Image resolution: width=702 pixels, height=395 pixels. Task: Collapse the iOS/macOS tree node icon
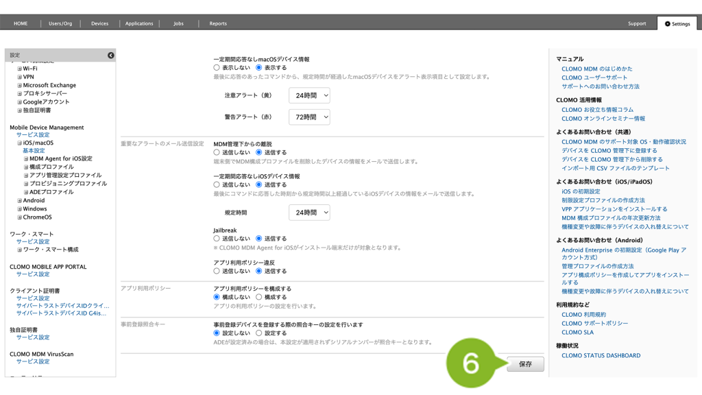19,143
